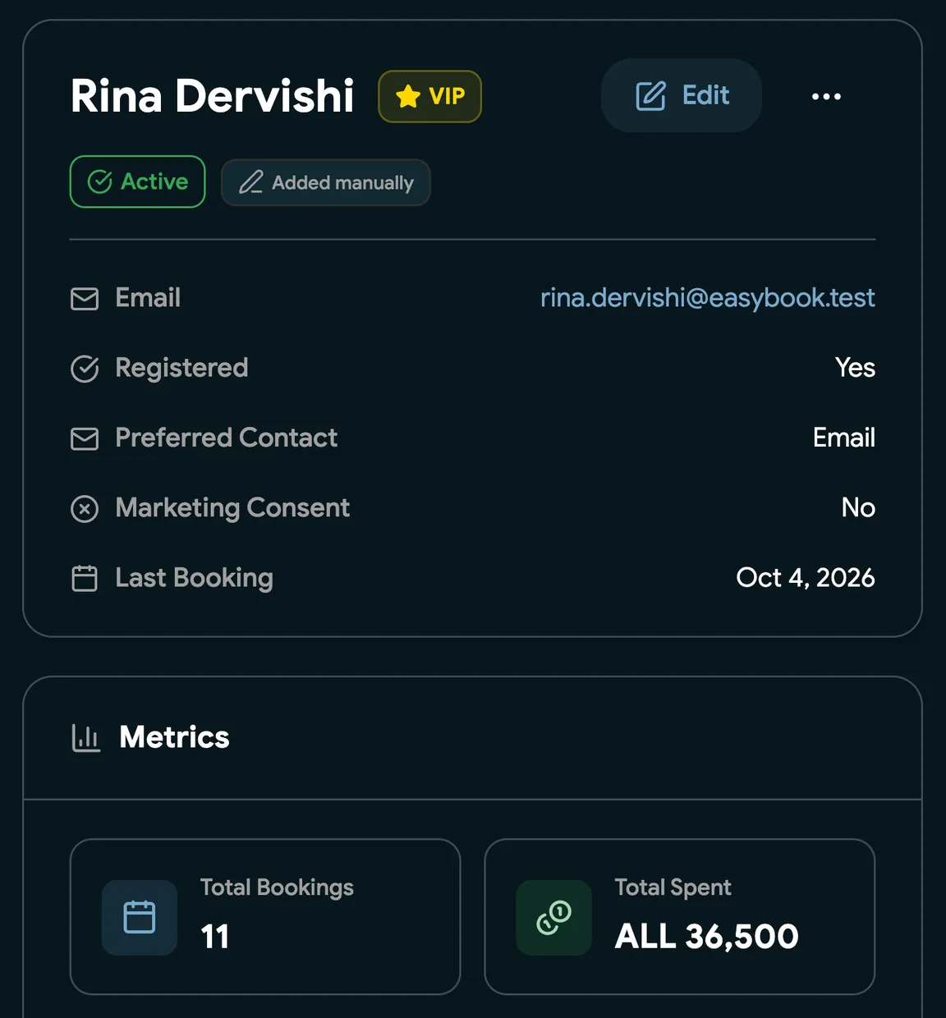The image size is (946, 1018).
Task: Click the Last Booking date Oct 4, 2026
Action: pos(806,577)
